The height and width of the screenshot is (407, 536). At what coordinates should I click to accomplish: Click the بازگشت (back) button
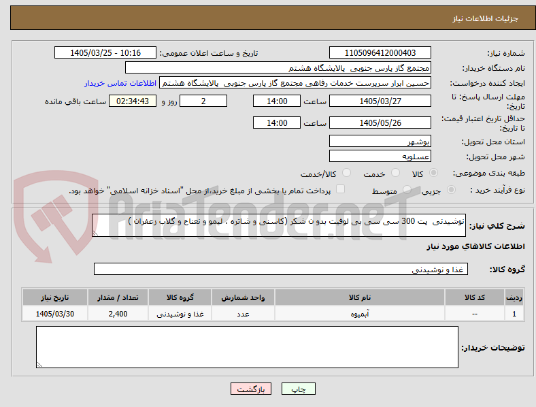tap(251, 389)
